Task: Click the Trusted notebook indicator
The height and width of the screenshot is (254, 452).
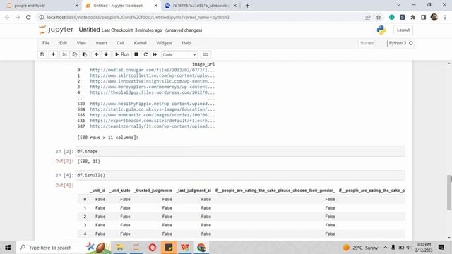Action: 367,43
